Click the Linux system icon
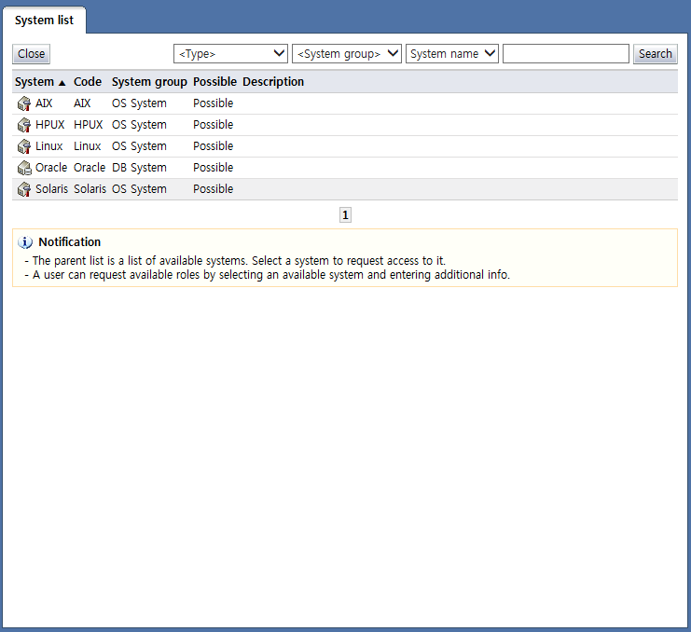The image size is (691, 632). tap(24, 146)
